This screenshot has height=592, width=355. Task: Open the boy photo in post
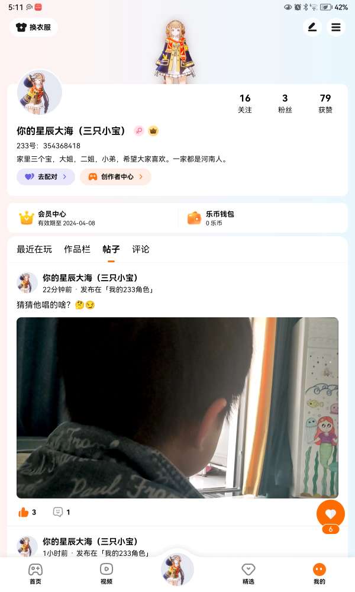coord(177,408)
